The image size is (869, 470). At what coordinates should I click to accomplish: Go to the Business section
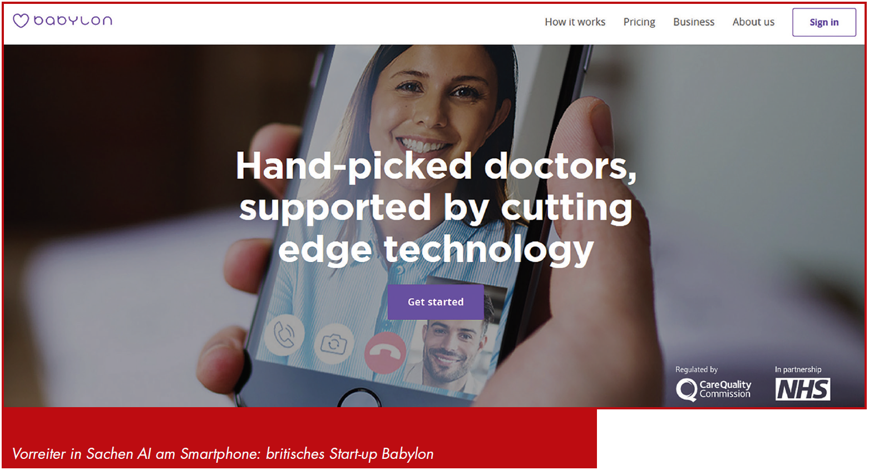[x=693, y=22]
